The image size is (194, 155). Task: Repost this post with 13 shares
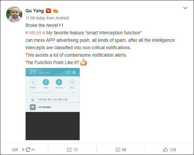click(72, 150)
